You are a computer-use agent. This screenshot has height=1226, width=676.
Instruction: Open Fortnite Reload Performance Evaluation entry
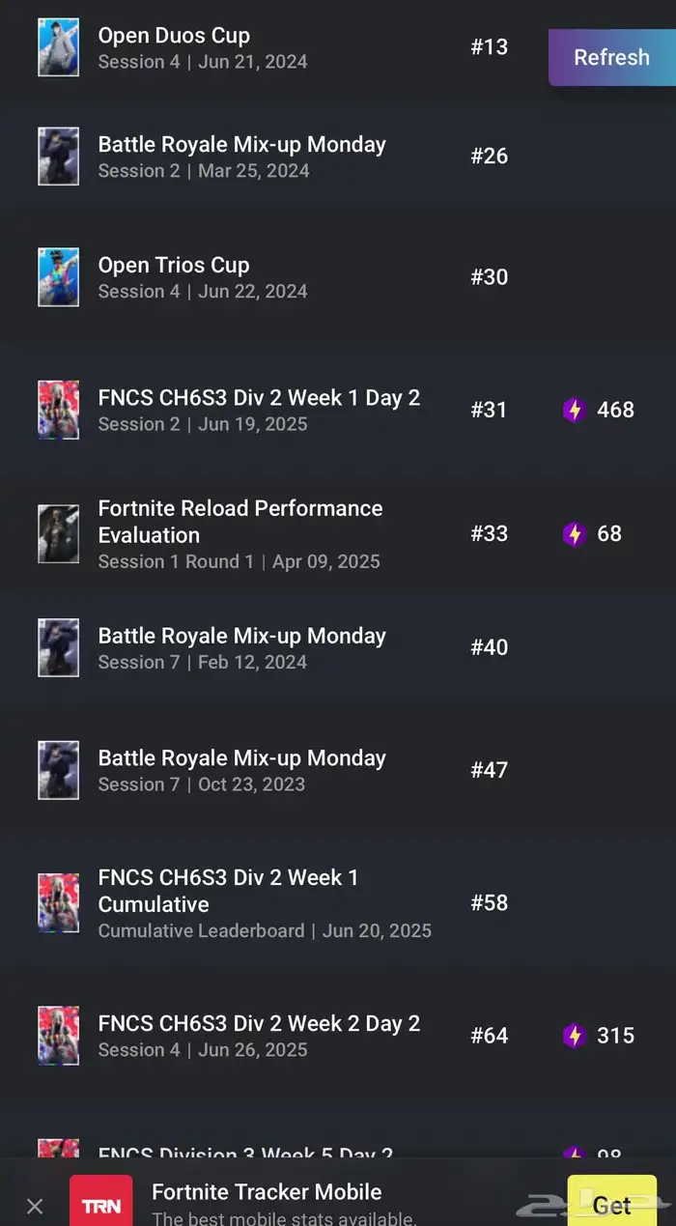pos(338,533)
